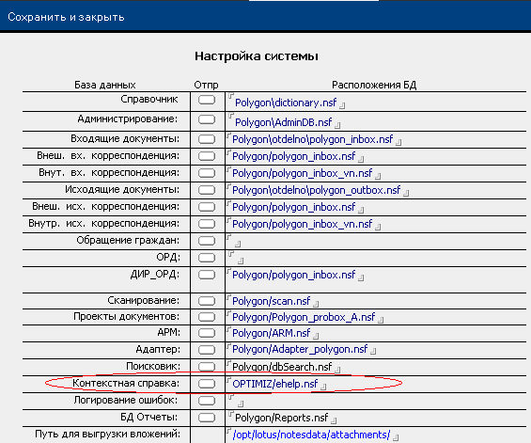The height and width of the screenshot is (443, 531).
Task: Click the 'Администрирование:' row label
Action: (128, 119)
